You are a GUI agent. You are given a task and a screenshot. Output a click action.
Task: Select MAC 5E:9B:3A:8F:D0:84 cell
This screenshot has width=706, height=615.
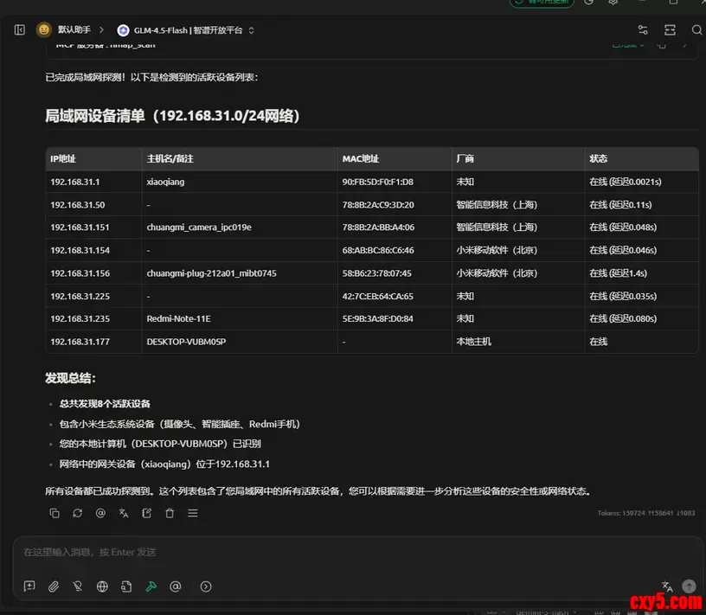(395, 319)
